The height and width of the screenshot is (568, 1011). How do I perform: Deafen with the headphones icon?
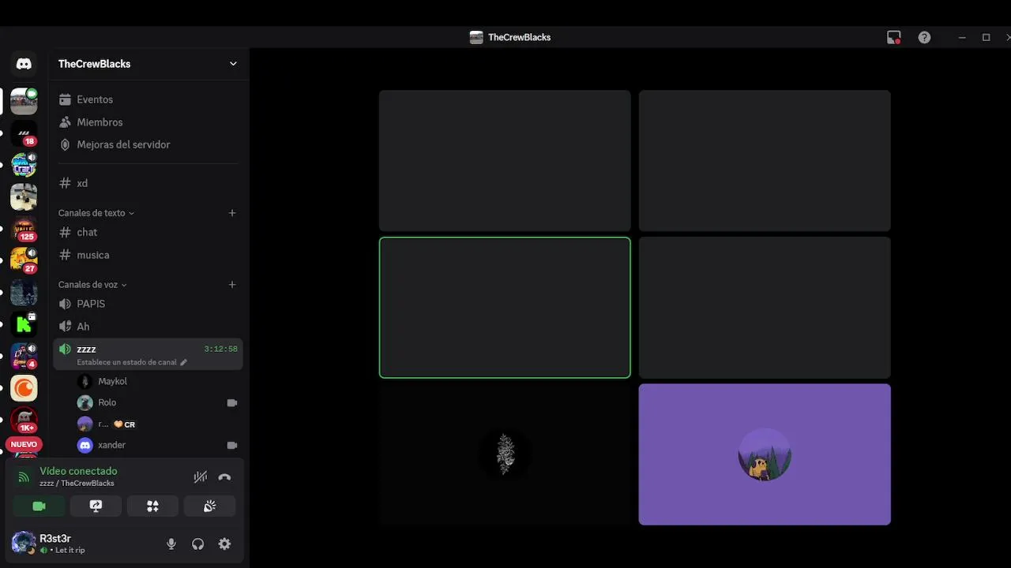[198, 544]
